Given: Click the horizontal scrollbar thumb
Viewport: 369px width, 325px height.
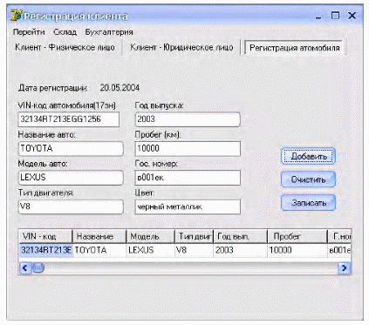Looking at the screenshot, I should pyautogui.click(x=38, y=268).
